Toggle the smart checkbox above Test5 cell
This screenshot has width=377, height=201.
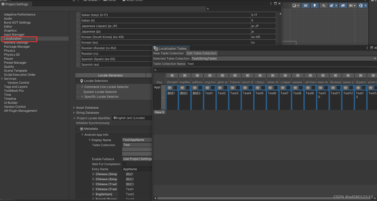coord(263,88)
